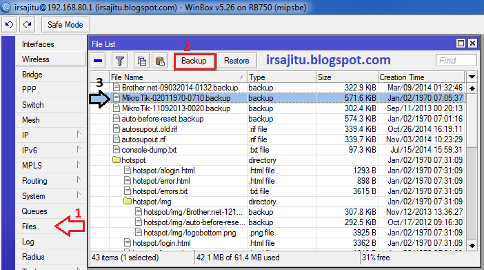Click the File List vertical scrollbar thumb

pyautogui.click(x=472, y=121)
